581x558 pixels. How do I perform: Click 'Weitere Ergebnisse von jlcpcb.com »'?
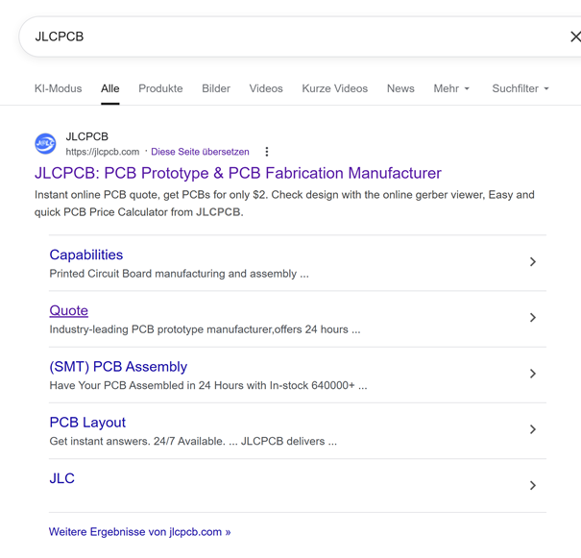139,532
